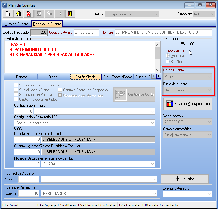Viewport: 218px width, 209px height.
Task: Check Sub-divide en Parcelas
Action: (x=16, y=95)
